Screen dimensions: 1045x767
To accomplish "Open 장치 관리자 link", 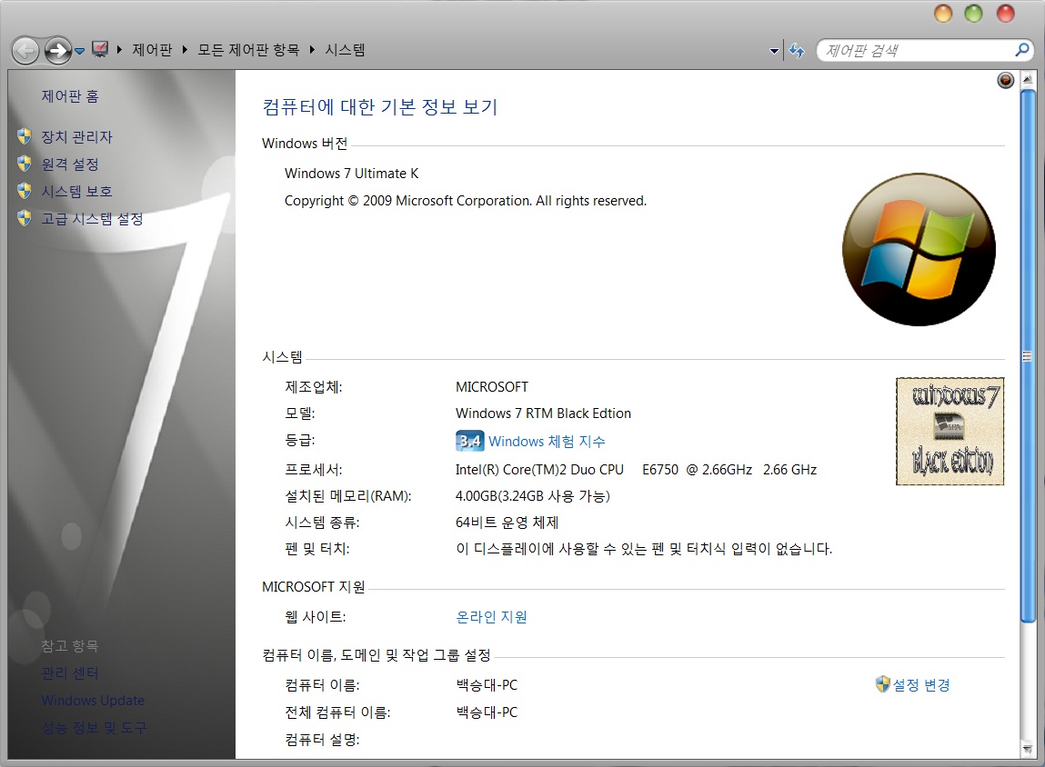I will tap(76, 137).
